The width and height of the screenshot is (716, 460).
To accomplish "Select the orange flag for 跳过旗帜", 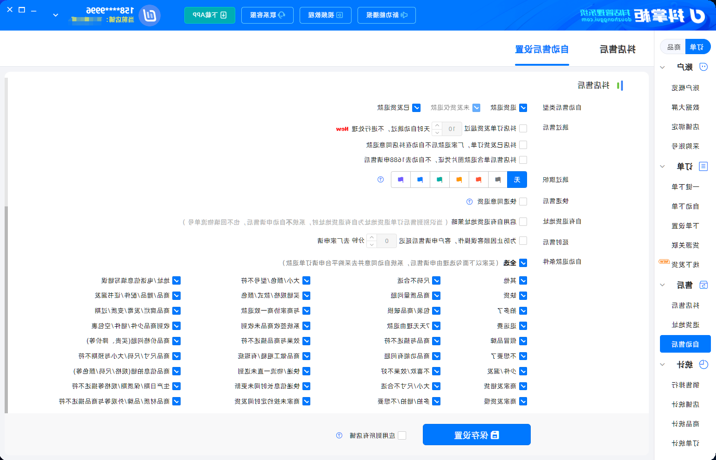I will [x=458, y=180].
